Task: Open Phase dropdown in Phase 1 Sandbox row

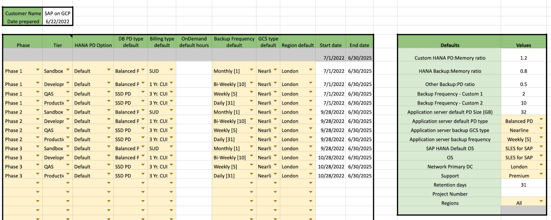Action: pyautogui.click(x=38, y=70)
